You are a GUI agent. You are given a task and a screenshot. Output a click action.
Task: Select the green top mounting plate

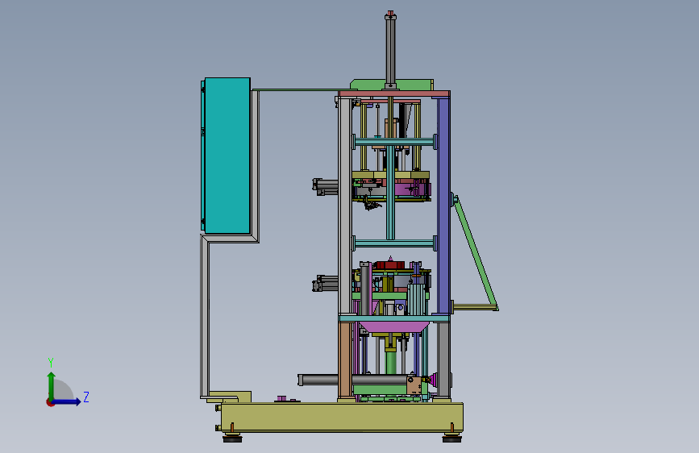click(x=391, y=85)
